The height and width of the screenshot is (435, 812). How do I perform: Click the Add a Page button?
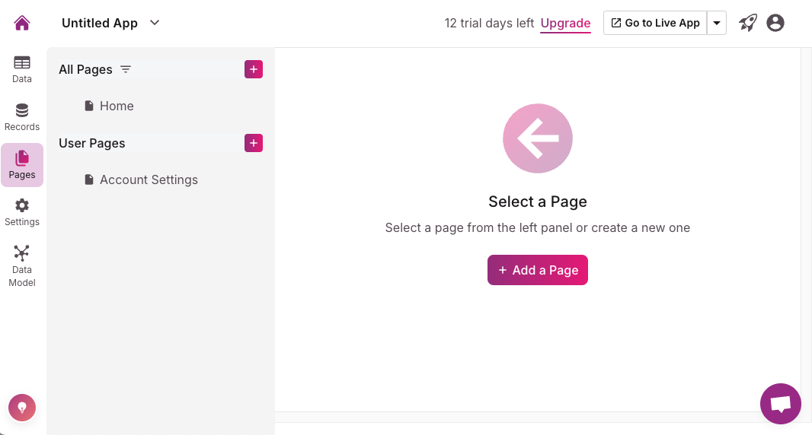tap(538, 270)
